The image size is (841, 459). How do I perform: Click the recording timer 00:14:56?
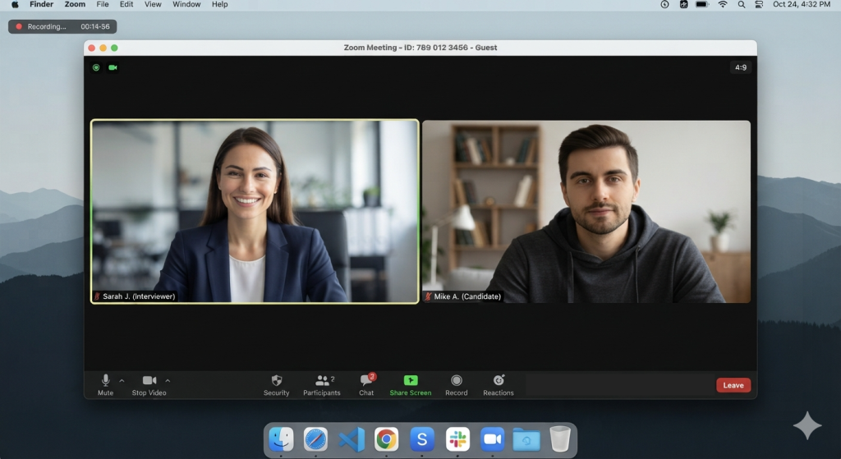click(95, 26)
